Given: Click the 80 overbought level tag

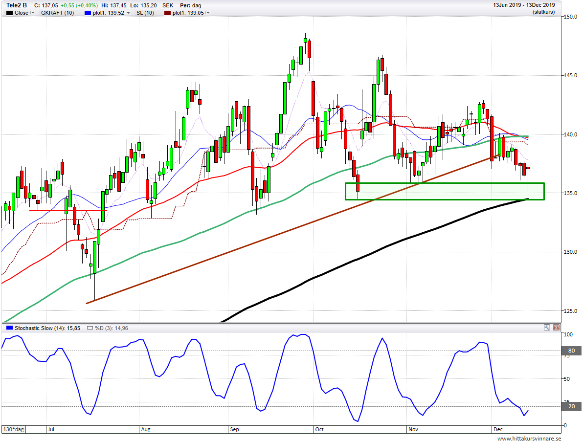Looking at the screenshot, I should pos(571,351).
